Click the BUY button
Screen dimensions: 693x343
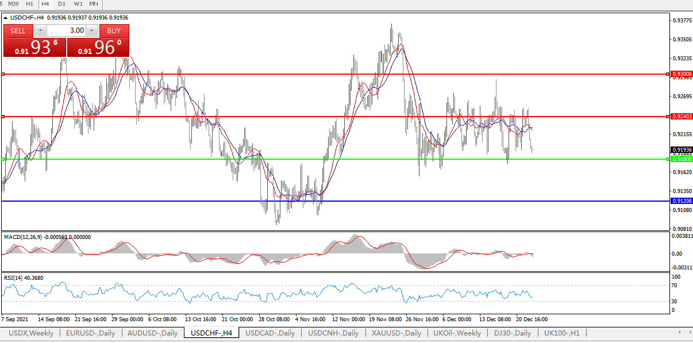(x=114, y=30)
